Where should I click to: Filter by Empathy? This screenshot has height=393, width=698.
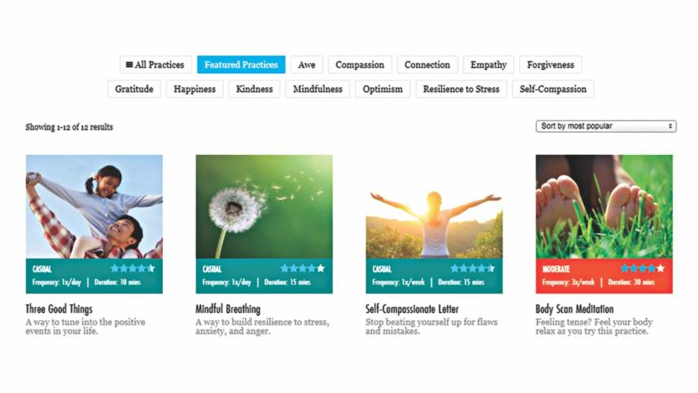pos(489,65)
